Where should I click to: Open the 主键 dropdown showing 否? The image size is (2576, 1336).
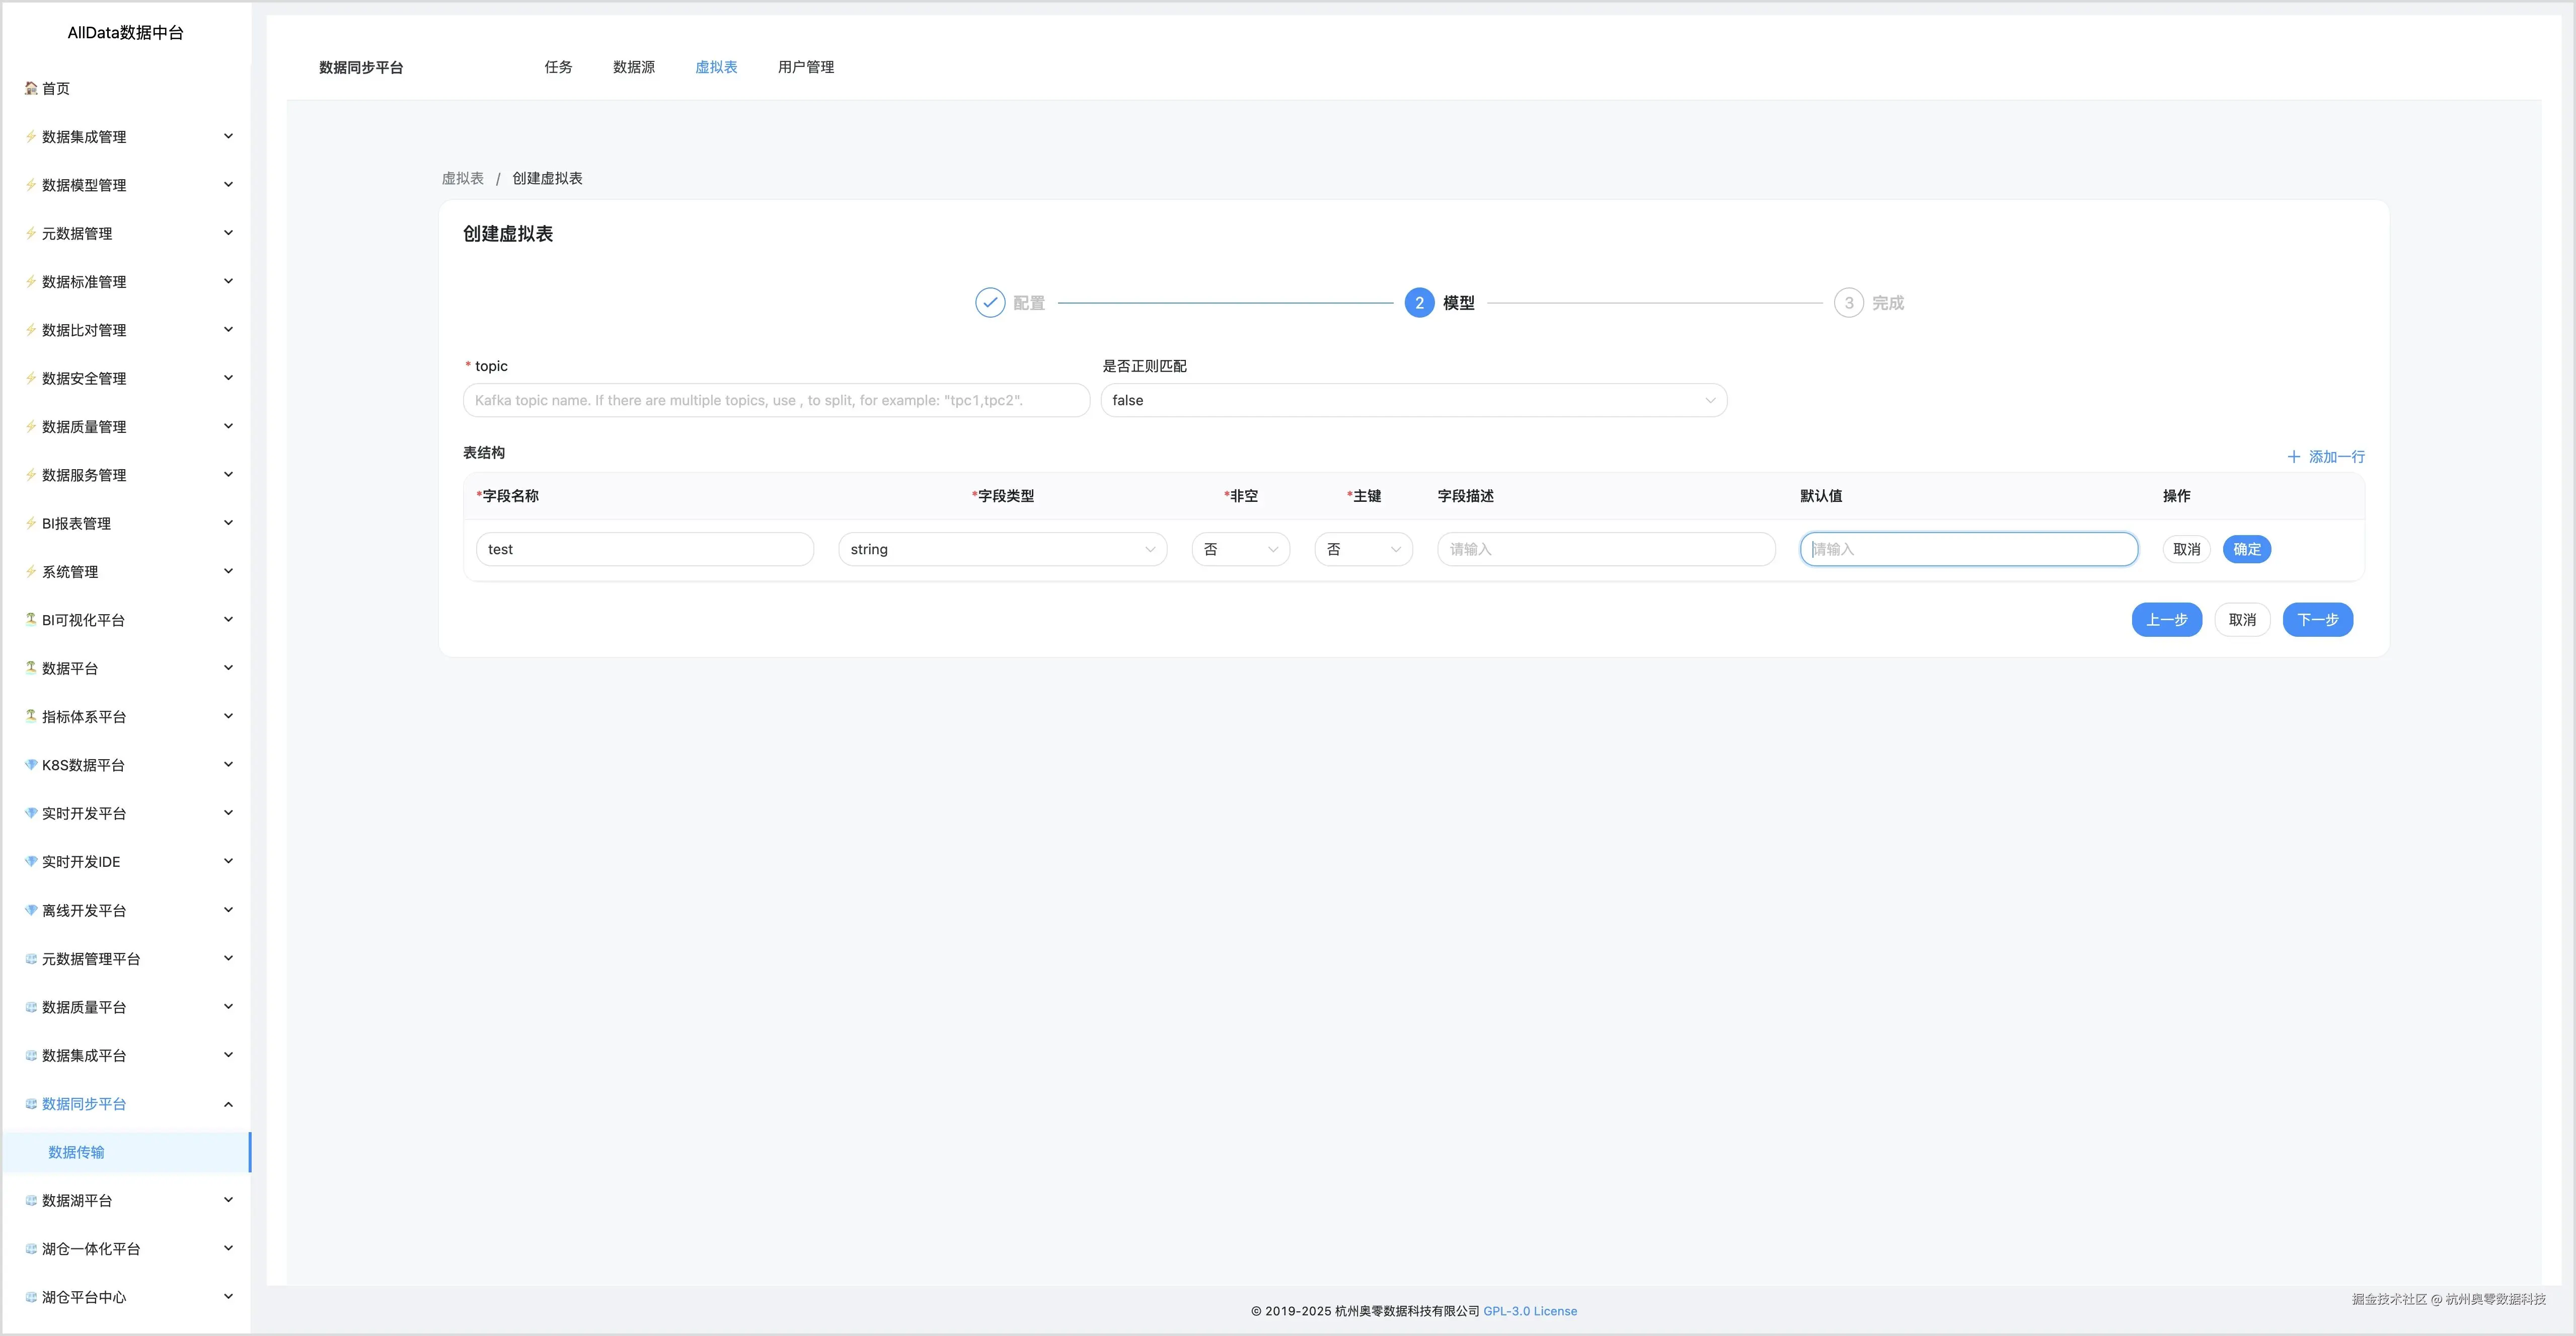[x=1363, y=549]
